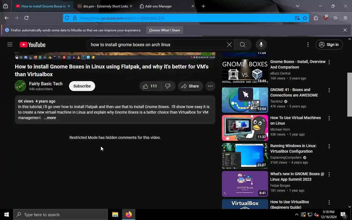The width and height of the screenshot is (352, 220).
Task: Open Gnome Boxes Install Overview video title
Action: 298,64
